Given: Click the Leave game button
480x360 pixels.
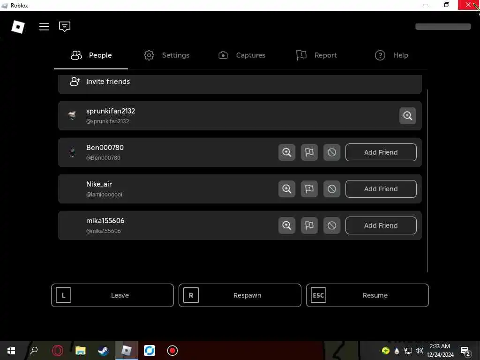Looking at the screenshot, I should tap(112, 295).
